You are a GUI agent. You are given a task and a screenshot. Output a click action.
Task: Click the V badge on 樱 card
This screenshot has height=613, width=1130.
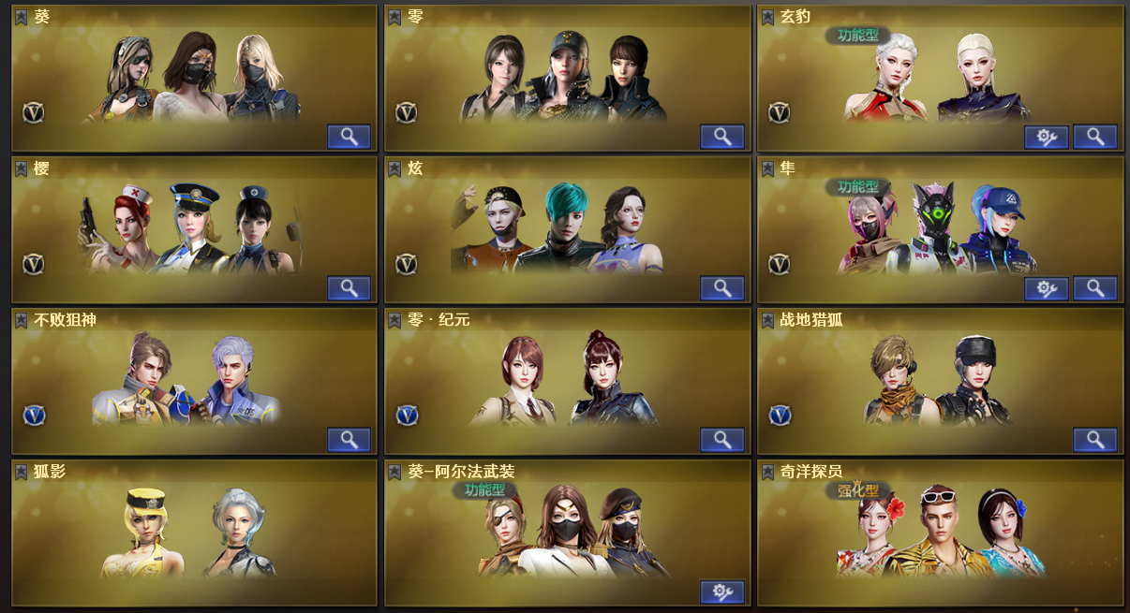[x=34, y=264]
